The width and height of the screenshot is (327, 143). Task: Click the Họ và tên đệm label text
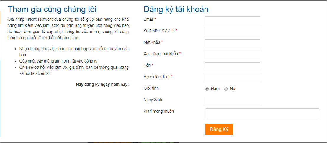(x=157, y=77)
